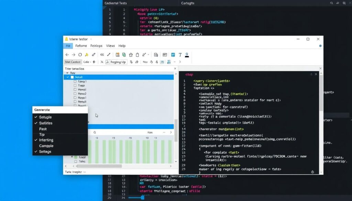Image resolution: width=352 pixels, height=201 pixels.
Task: Click the Mot Conton button
Action: click(73, 62)
